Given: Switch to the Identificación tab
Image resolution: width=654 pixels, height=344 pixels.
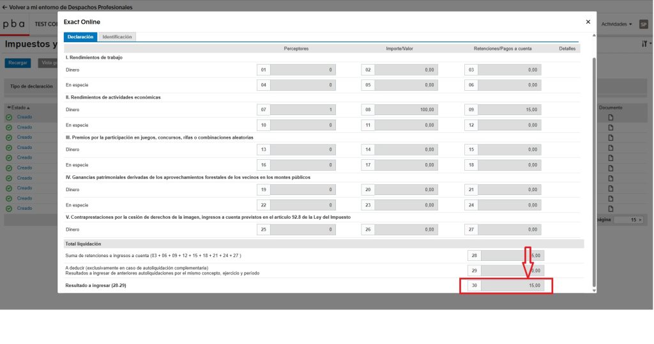Looking at the screenshot, I should point(117,37).
